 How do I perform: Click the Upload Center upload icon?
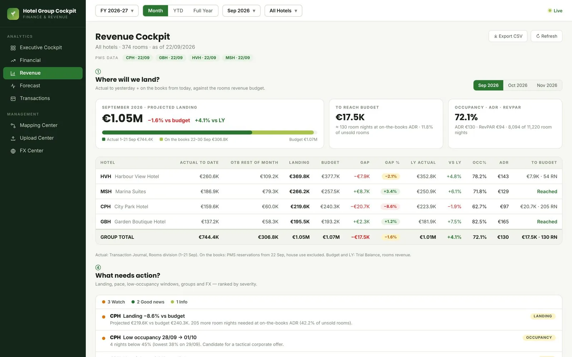click(13, 138)
